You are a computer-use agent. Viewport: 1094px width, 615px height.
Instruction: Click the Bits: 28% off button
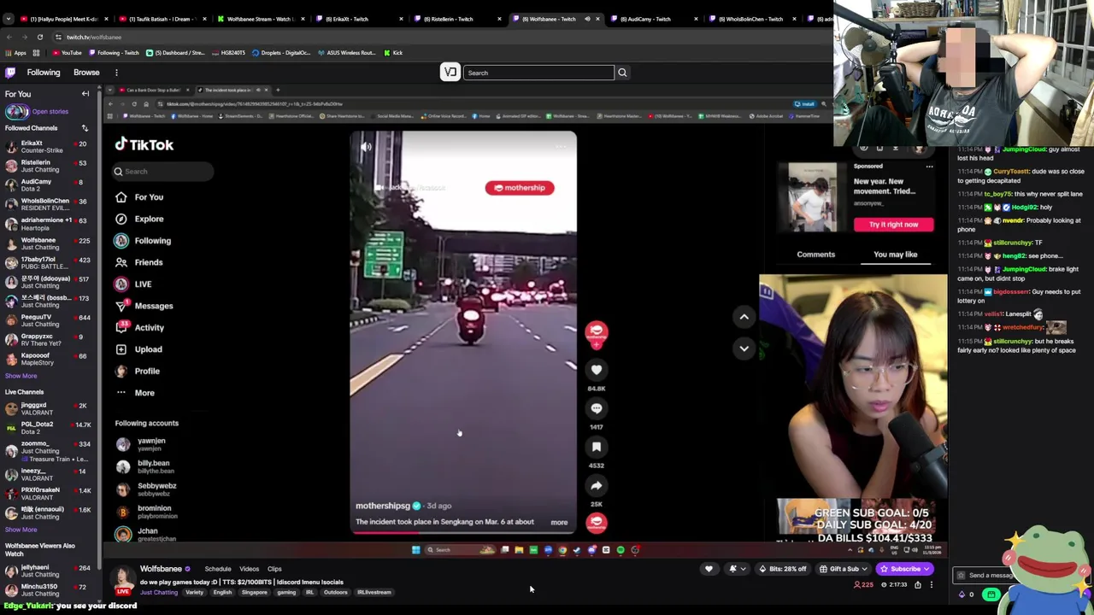783,569
